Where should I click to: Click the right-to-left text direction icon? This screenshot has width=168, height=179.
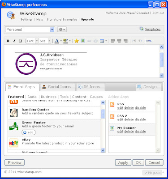140,41
